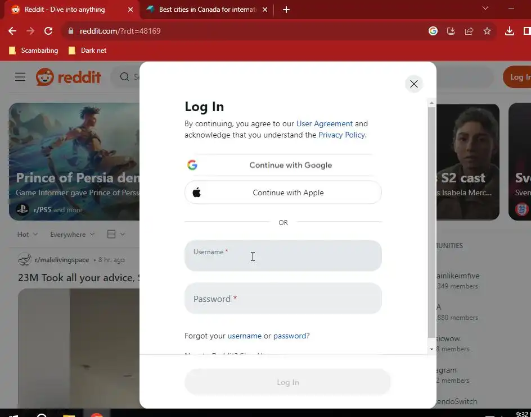The height and width of the screenshot is (417, 531).
Task: Click the disabled Log In button in dialog
Action: click(x=287, y=382)
